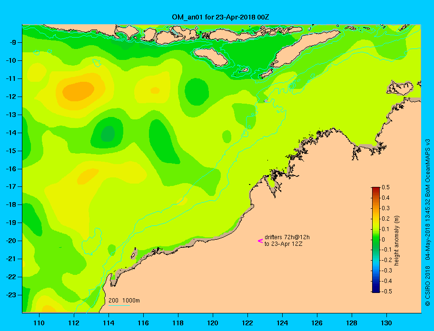434x331 pixels.
Task: Click the longitude label '114'
Action: pyautogui.click(x=108, y=323)
